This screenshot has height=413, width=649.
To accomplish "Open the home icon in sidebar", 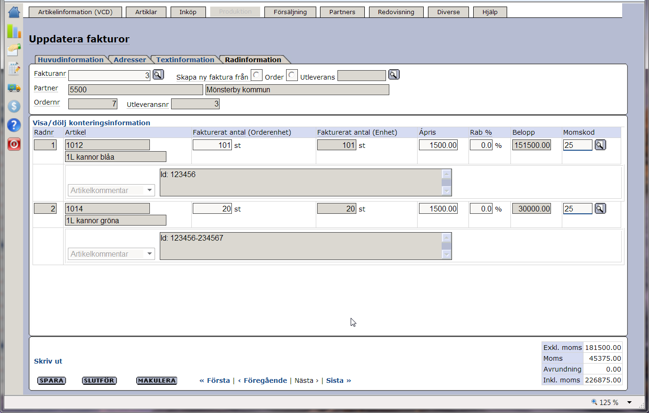I will tap(14, 12).
